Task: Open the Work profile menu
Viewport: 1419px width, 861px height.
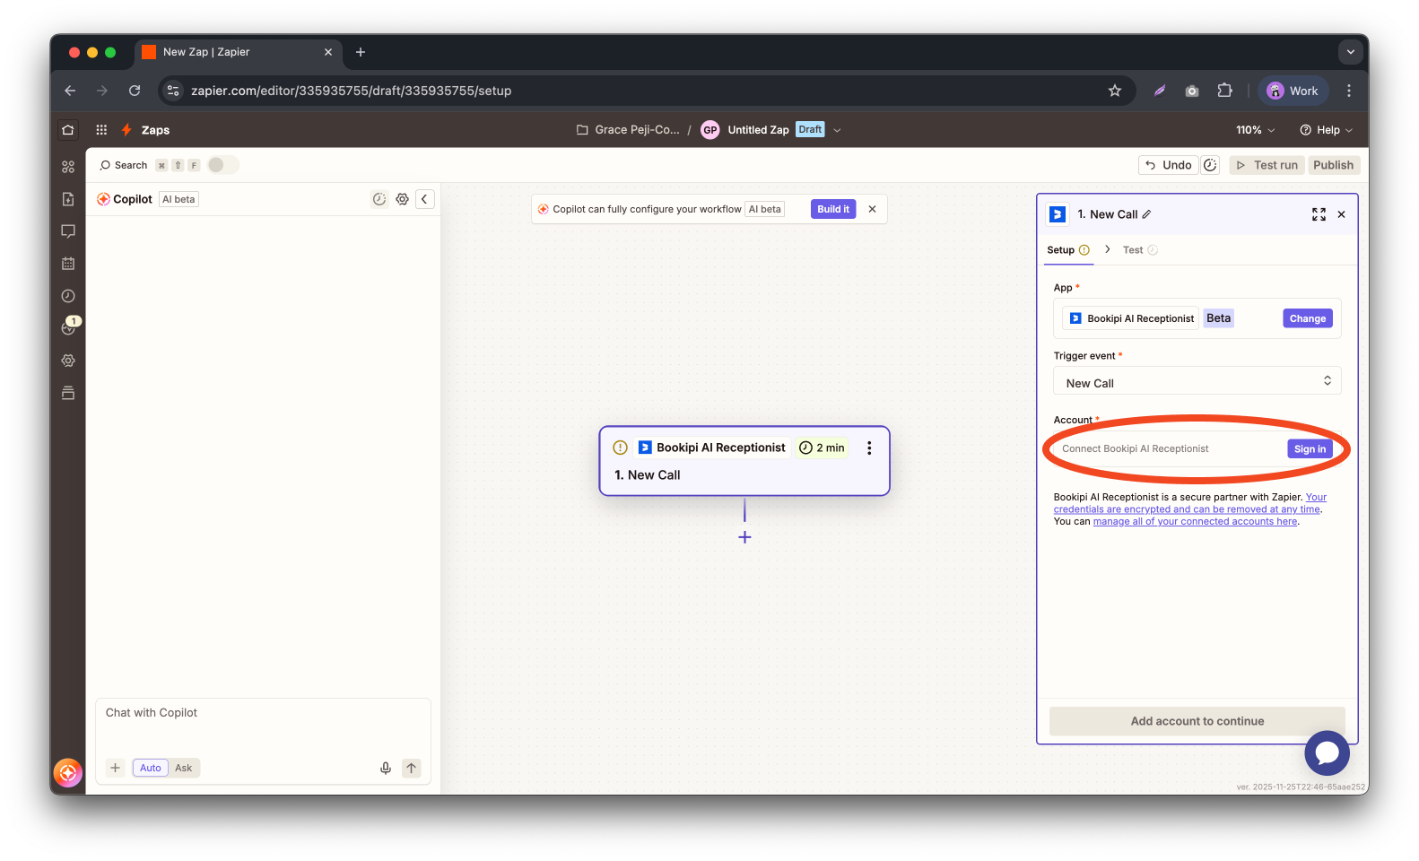Action: [x=1293, y=91]
